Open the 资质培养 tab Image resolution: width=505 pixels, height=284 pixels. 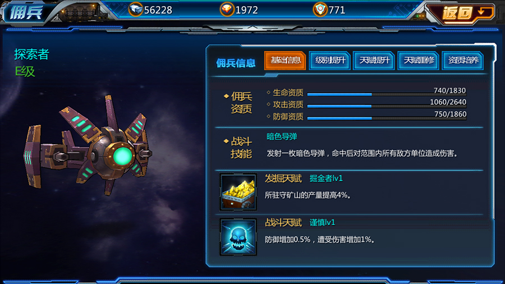[463, 61]
